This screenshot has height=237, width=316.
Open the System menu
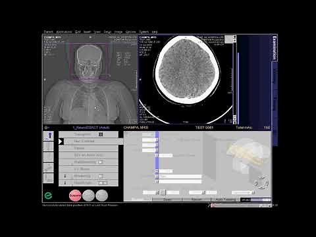144,32
